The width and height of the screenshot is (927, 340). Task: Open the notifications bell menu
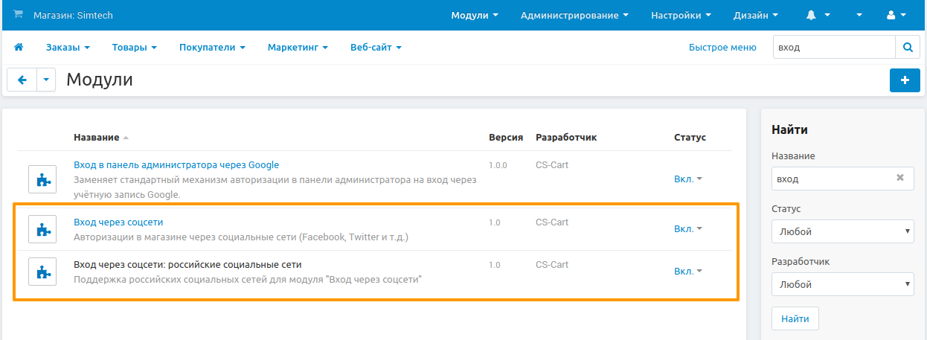click(x=818, y=15)
